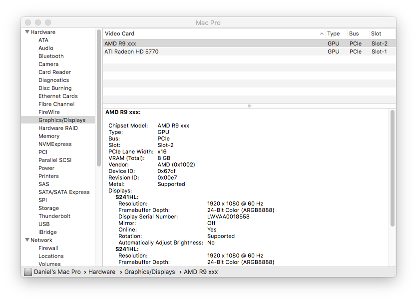Select Camera in the sidebar
This screenshot has height=302, width=417.
48,64
